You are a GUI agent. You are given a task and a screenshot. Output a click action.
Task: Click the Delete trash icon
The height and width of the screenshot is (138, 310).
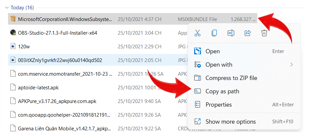pos(264,33)
